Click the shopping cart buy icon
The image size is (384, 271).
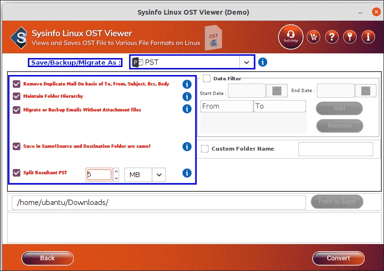314,37
